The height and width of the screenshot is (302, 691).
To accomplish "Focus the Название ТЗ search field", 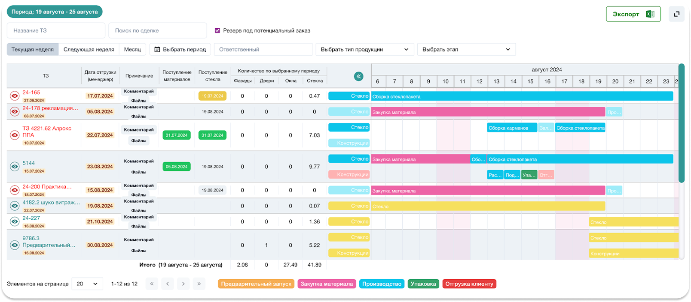I will (x=56, y=30).
